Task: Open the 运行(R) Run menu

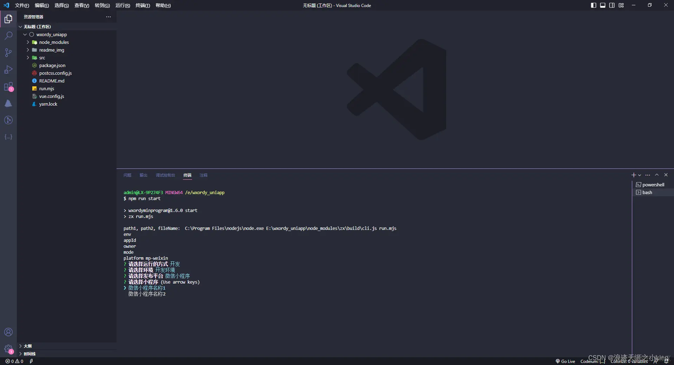Action: click(x=123, y=5)
